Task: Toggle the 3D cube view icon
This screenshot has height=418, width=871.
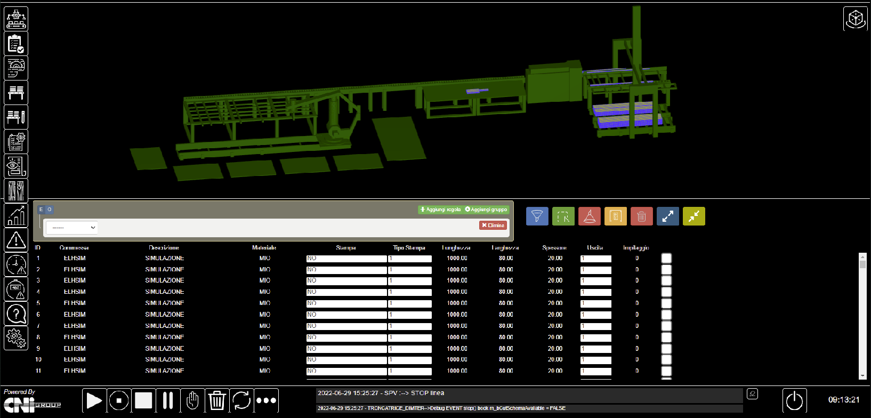Action: pyautogui.click(x=856, y=19)
